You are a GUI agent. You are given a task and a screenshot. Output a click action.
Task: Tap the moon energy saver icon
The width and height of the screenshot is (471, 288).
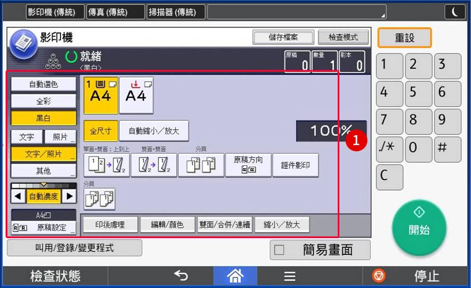[455, 12]
